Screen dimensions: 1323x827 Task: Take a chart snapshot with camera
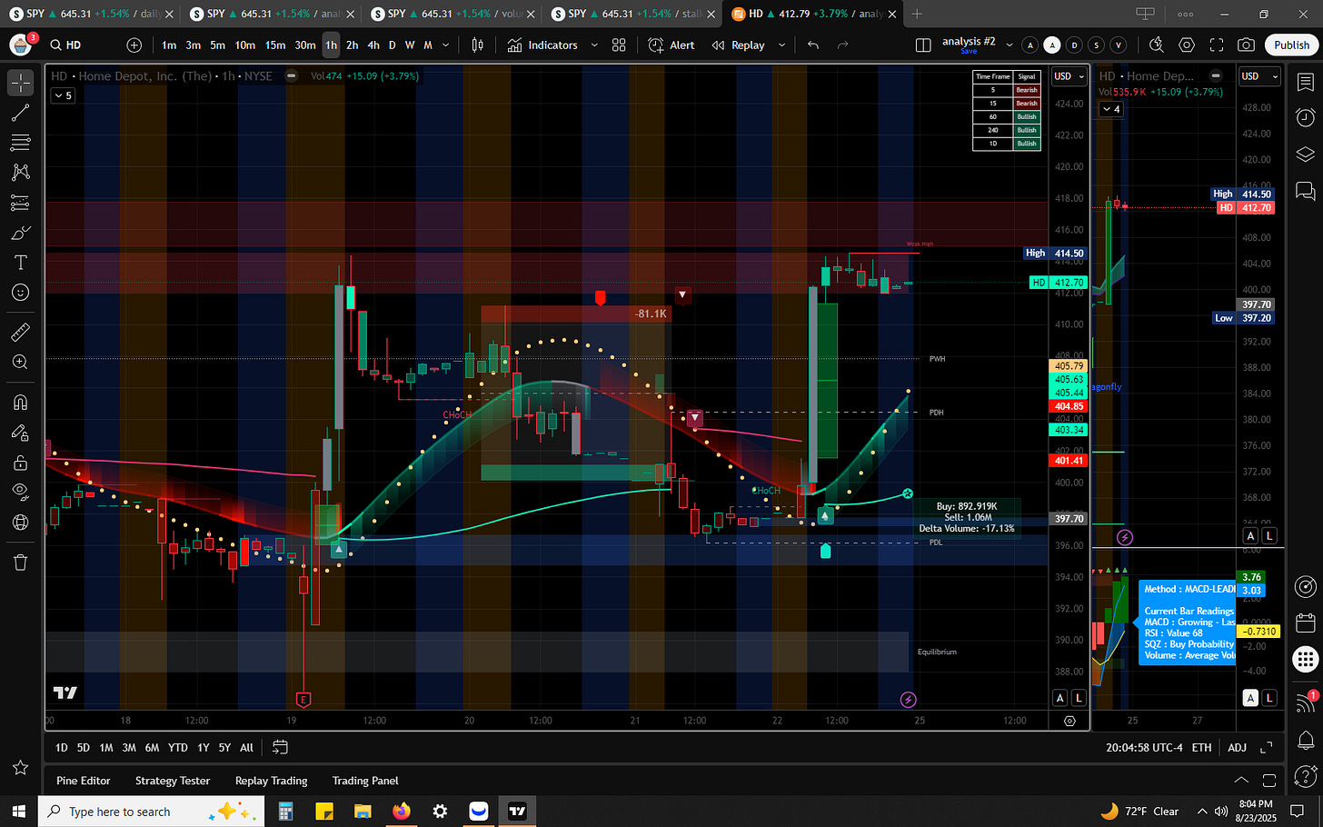(x=1247, y=45)
